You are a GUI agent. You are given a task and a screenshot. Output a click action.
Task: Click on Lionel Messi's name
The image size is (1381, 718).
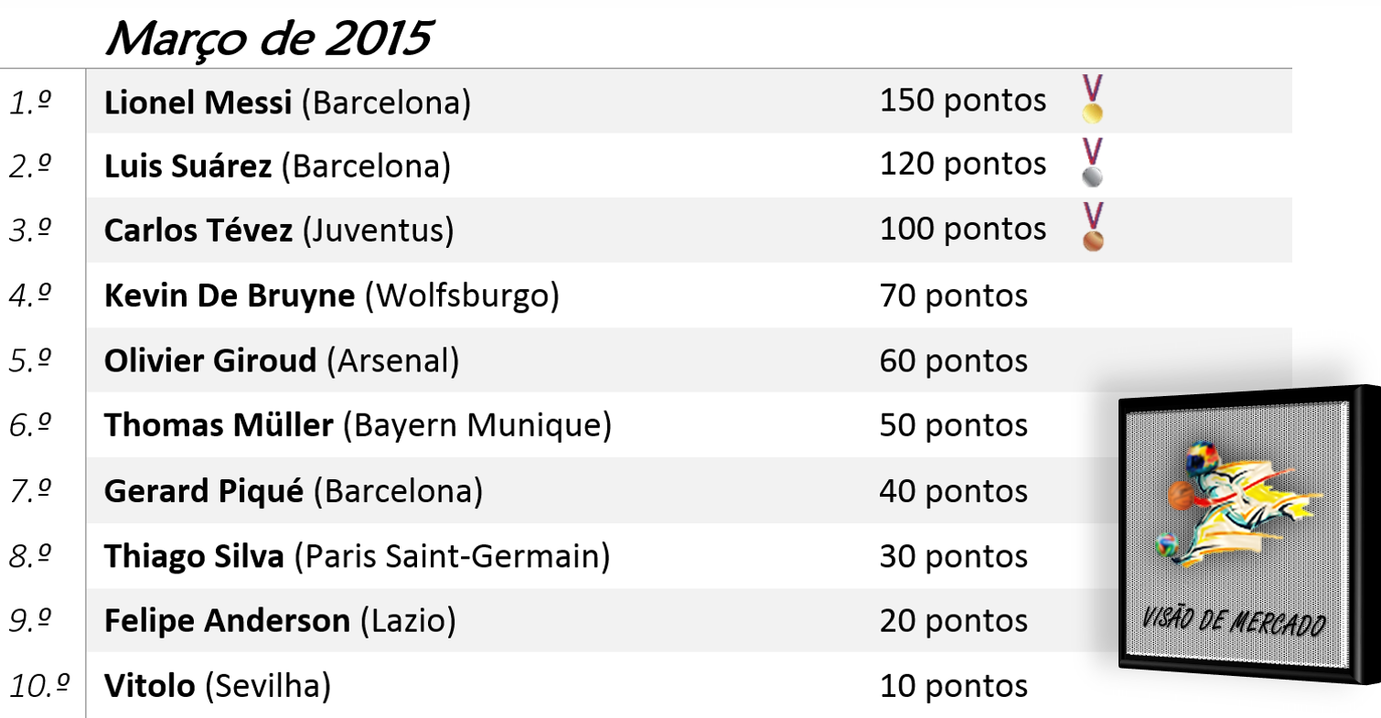coord(198,102)
